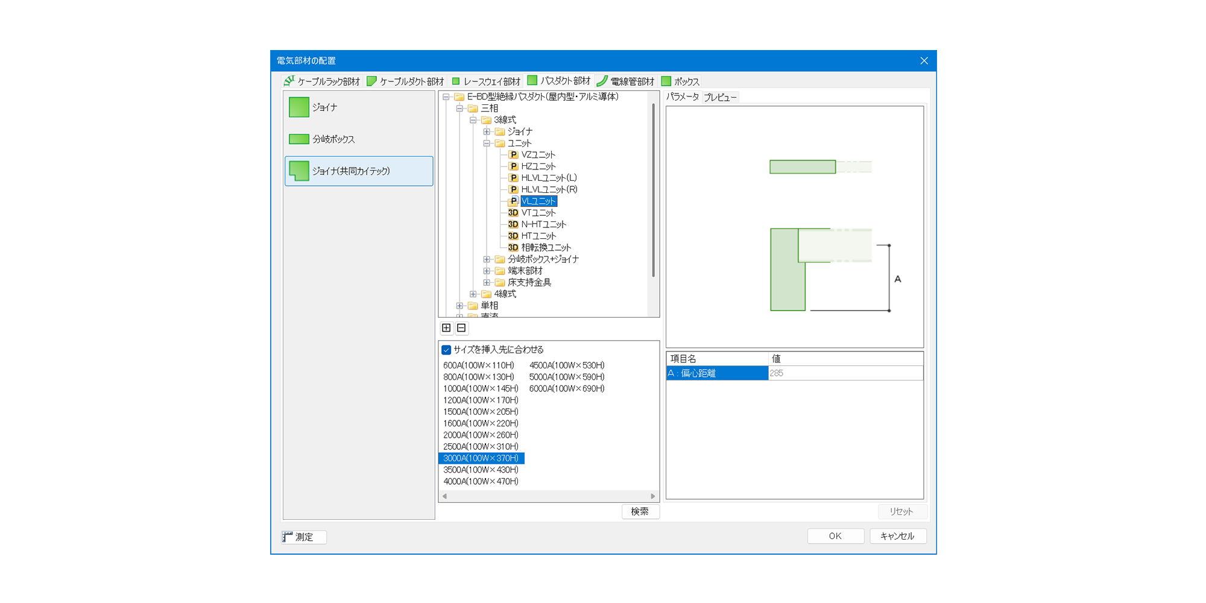Uncheck サイズを挿入先に合わせる checkbox

446,350
